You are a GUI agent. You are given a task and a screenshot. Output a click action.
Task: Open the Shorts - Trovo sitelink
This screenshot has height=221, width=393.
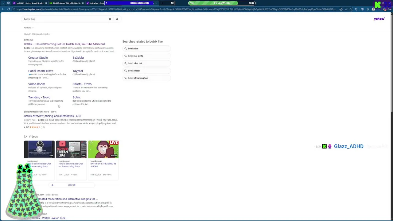pyautogui.click(x=82, y=84)
